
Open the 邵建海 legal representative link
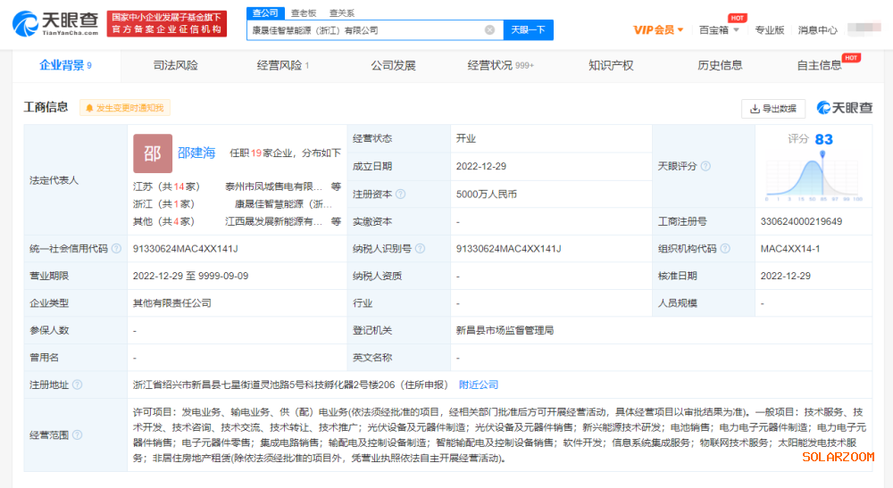(x=196, y=153)
